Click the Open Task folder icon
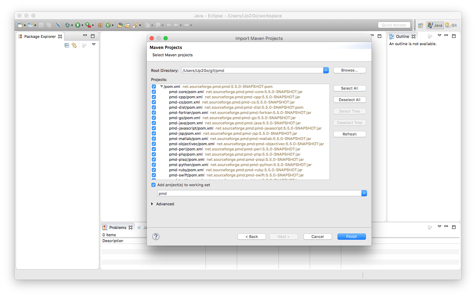Viewport: 476px width, 297px height. tap(127, 25)
